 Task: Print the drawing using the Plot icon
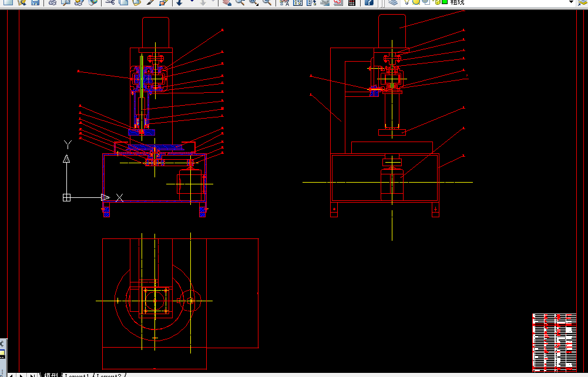[x=52, y=2]
